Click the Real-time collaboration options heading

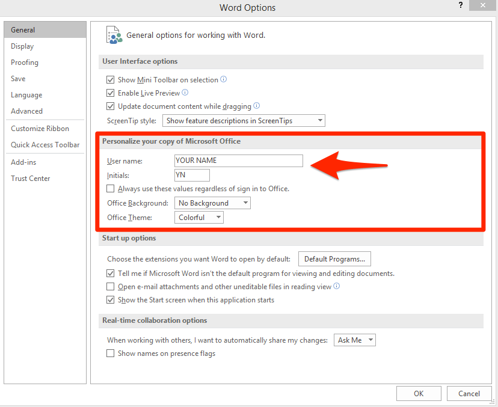[x=155, y=320]
